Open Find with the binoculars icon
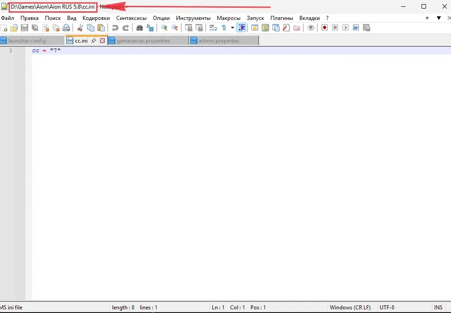The height and width of the screenshot is (313, 451). coord(140,28)
